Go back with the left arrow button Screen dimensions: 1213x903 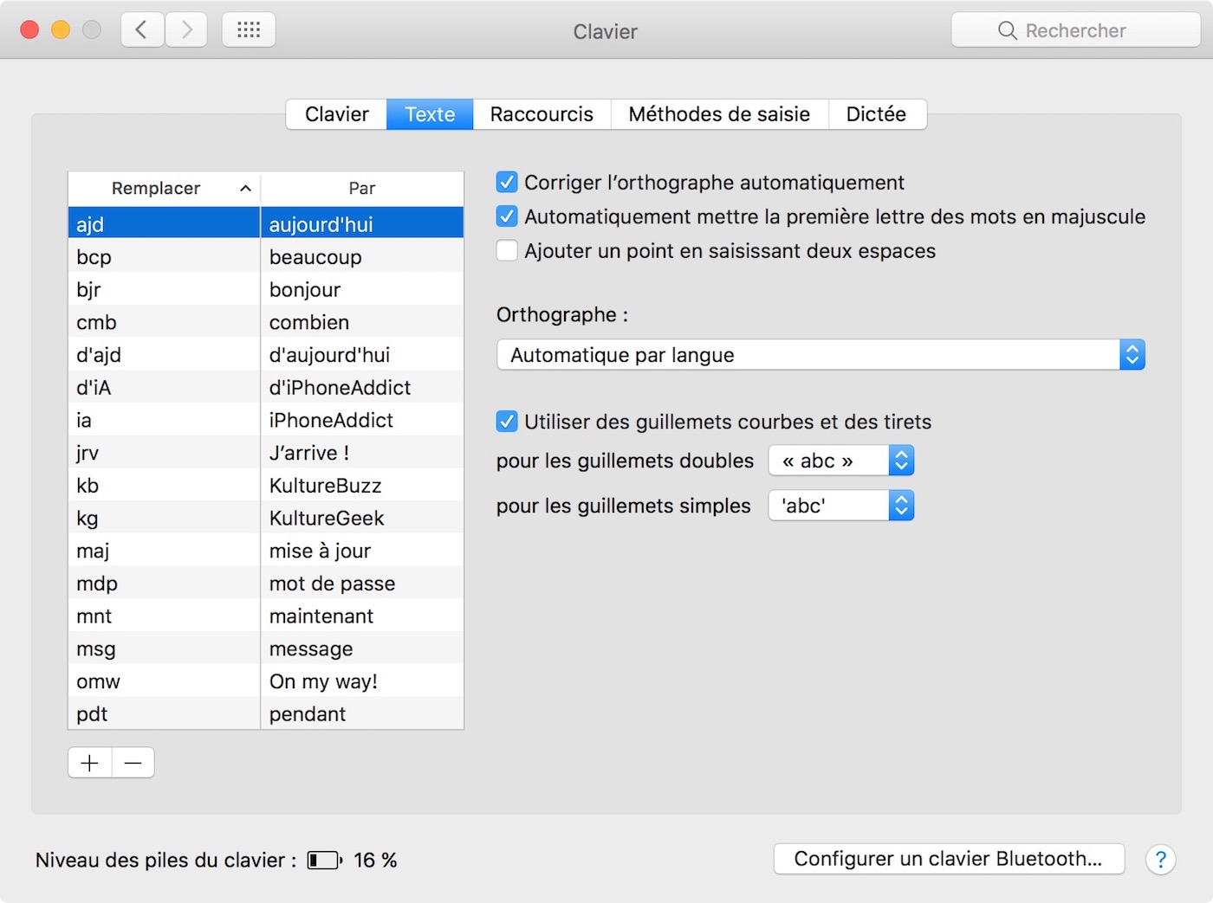pyautogui.click(x=142, y=30)
